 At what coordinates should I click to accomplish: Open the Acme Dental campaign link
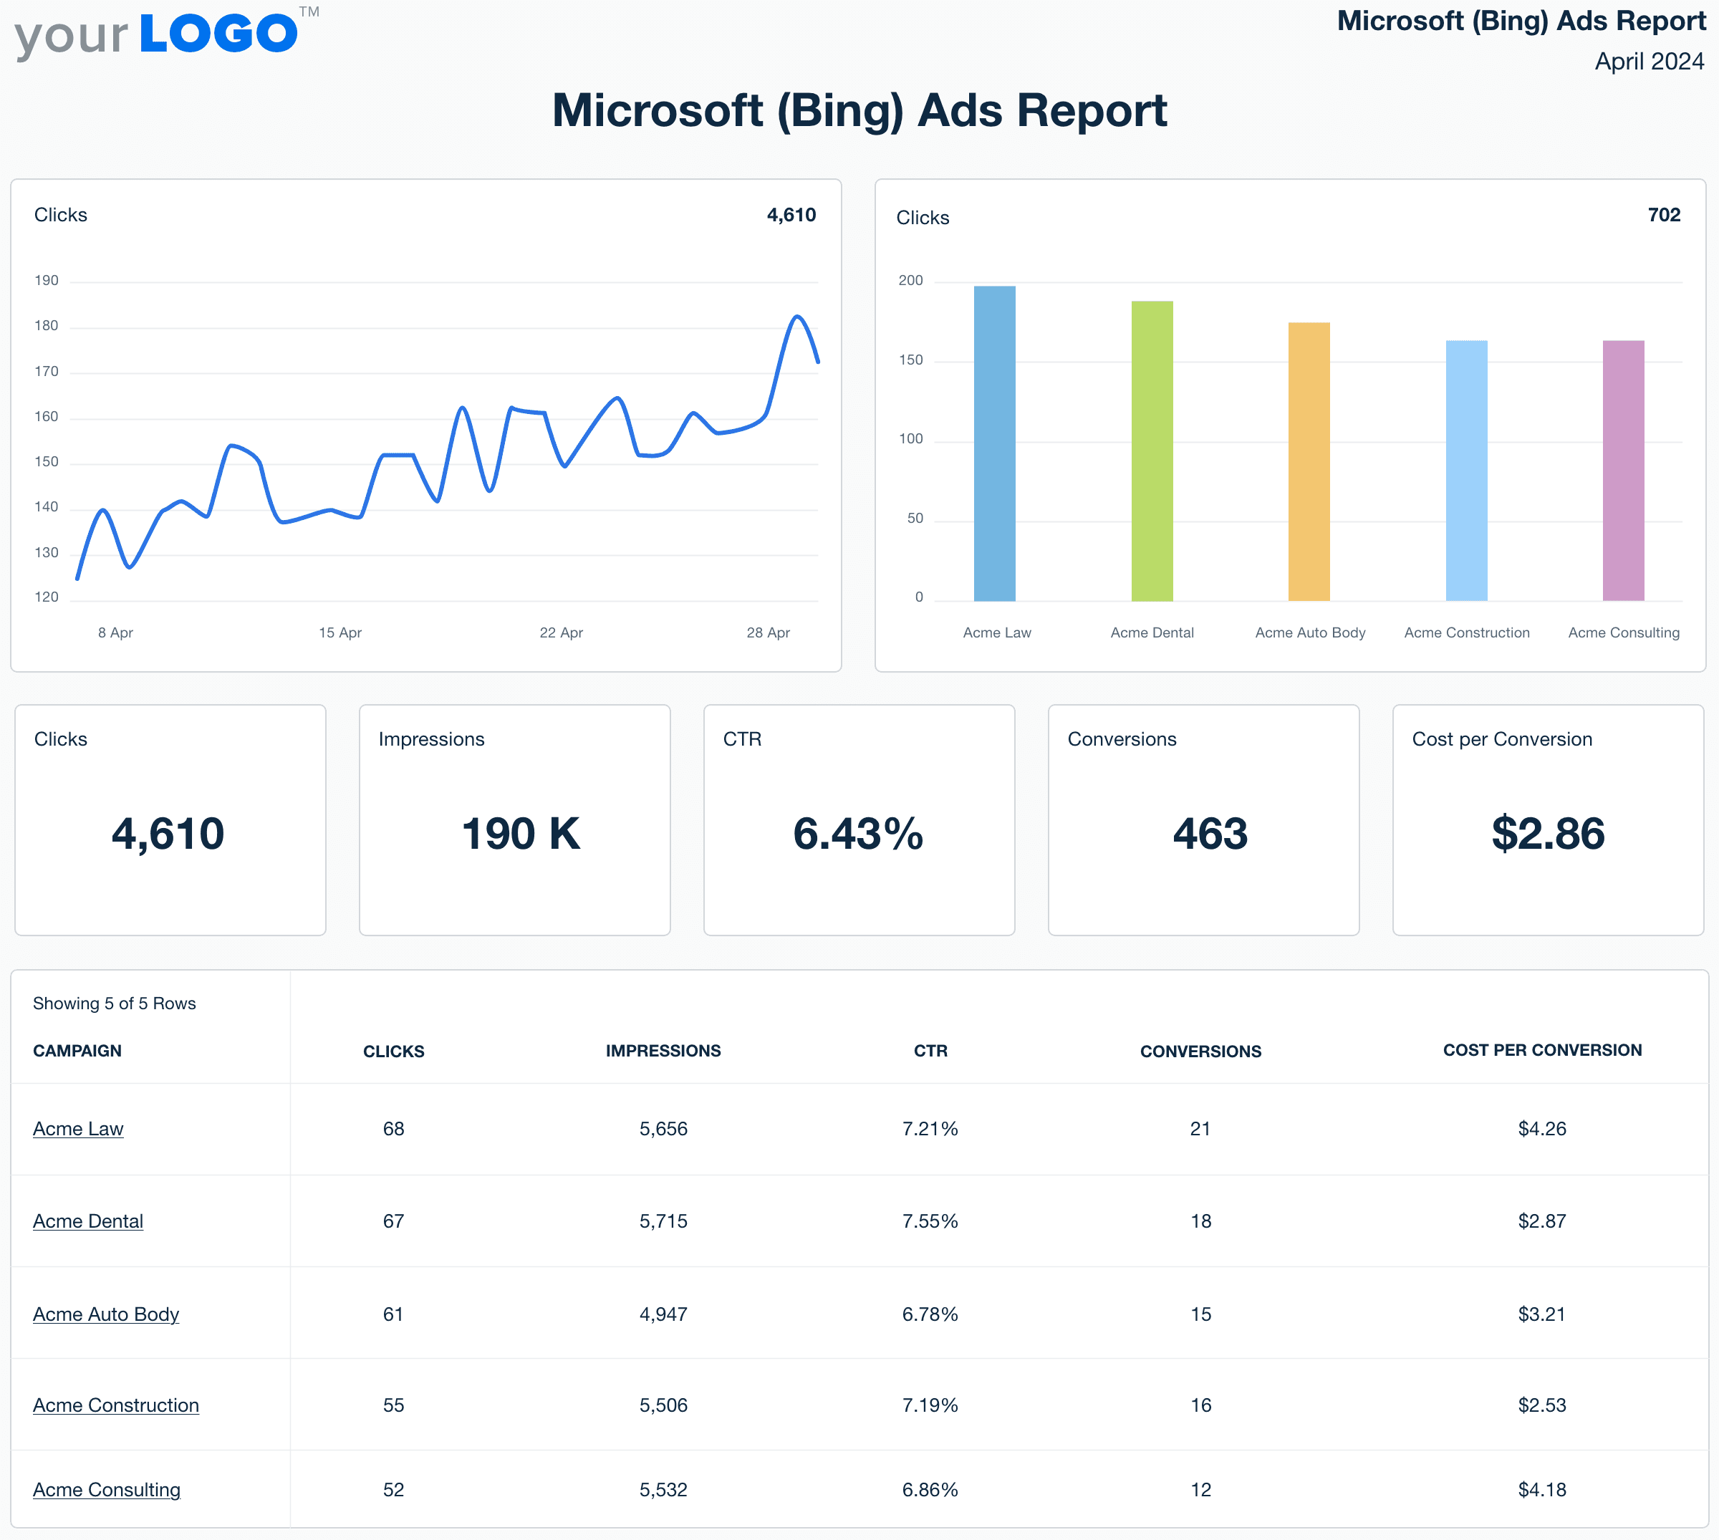(x=88, y=1221)
